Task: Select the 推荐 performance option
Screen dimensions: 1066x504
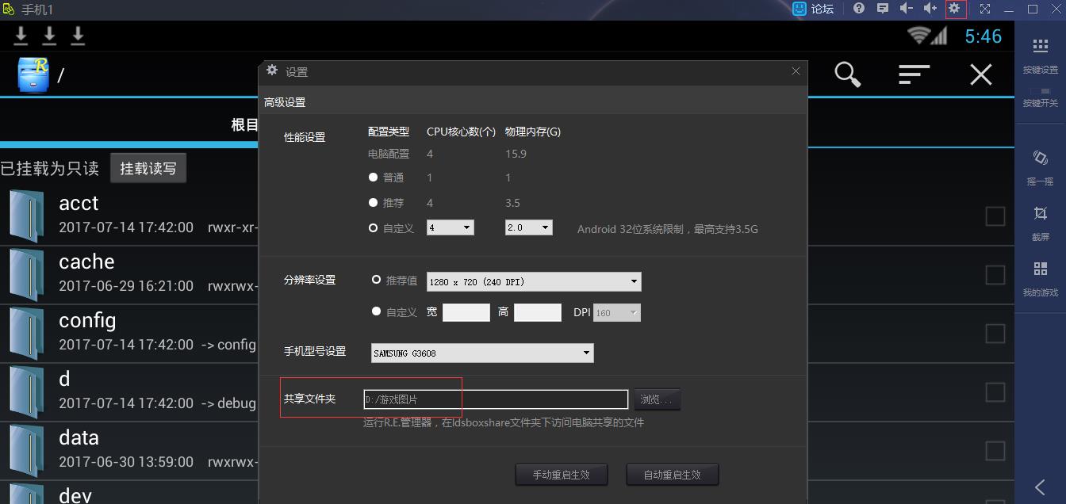Action: [373, 203]
